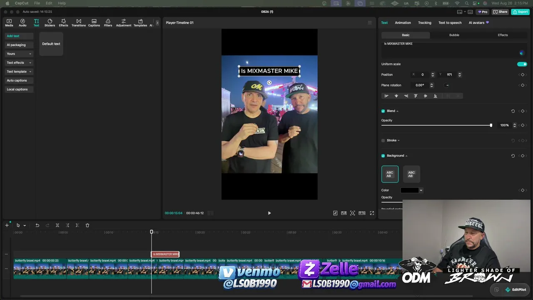Align text to right edge
This screenshot has height=300, width=533.
click(406, 96)
